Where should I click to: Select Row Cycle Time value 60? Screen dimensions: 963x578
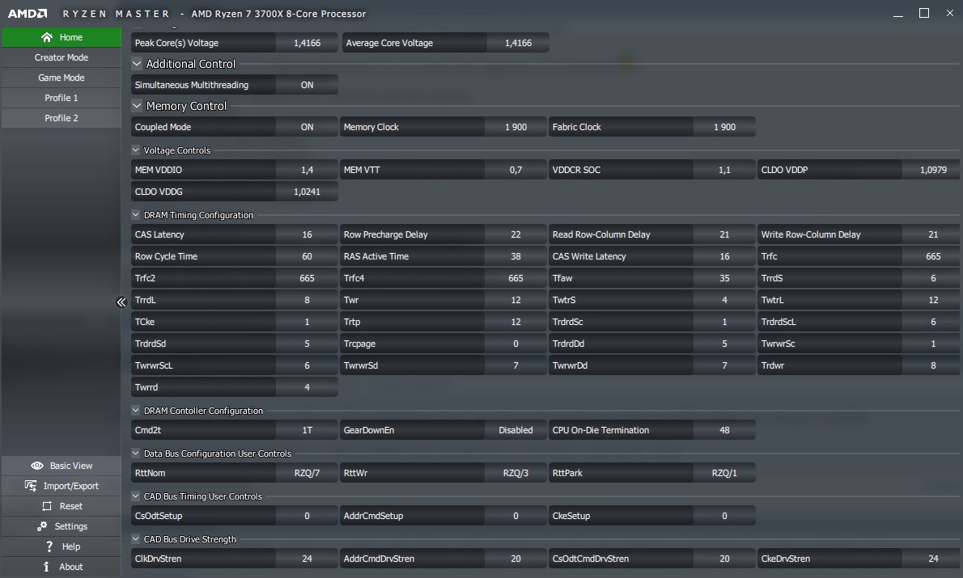(307, 256)
